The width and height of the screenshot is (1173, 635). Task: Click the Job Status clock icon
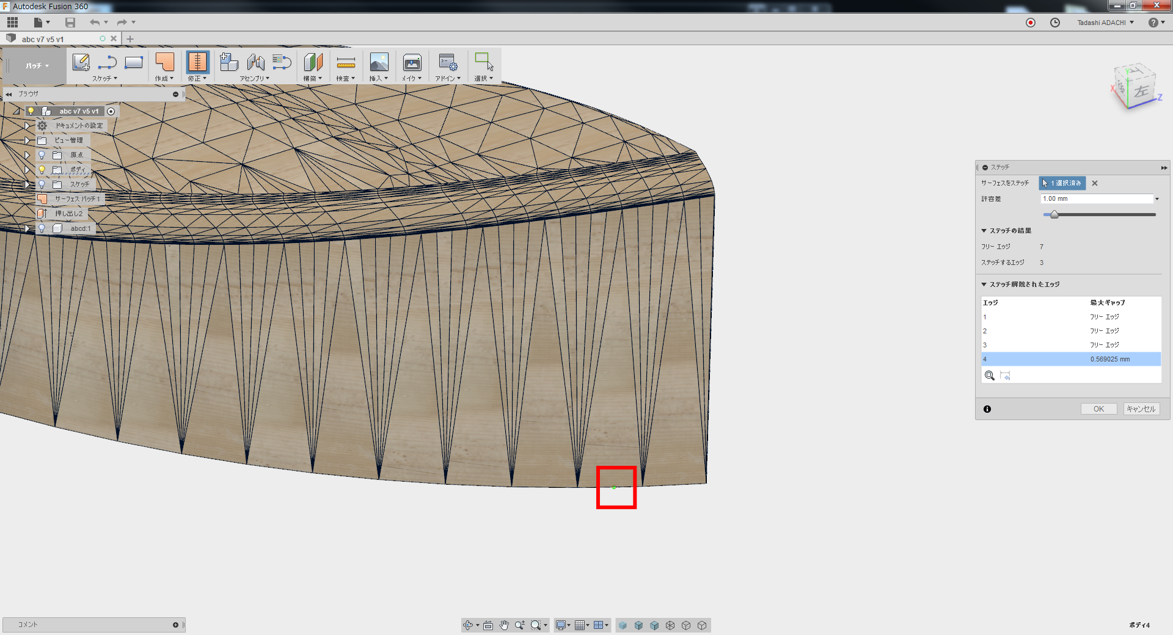[x=1055, y=23]
